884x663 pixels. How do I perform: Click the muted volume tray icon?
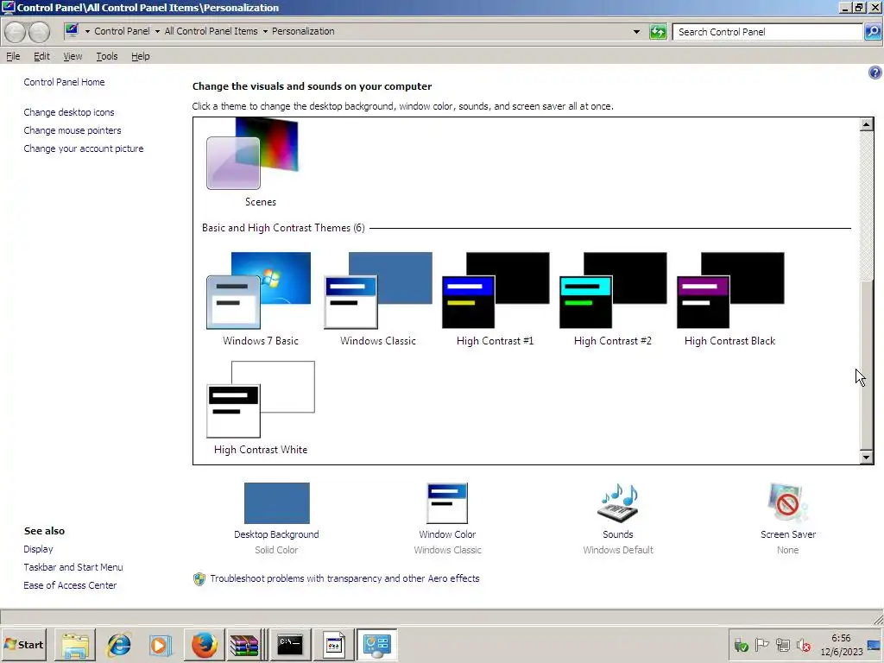(804, 645)
